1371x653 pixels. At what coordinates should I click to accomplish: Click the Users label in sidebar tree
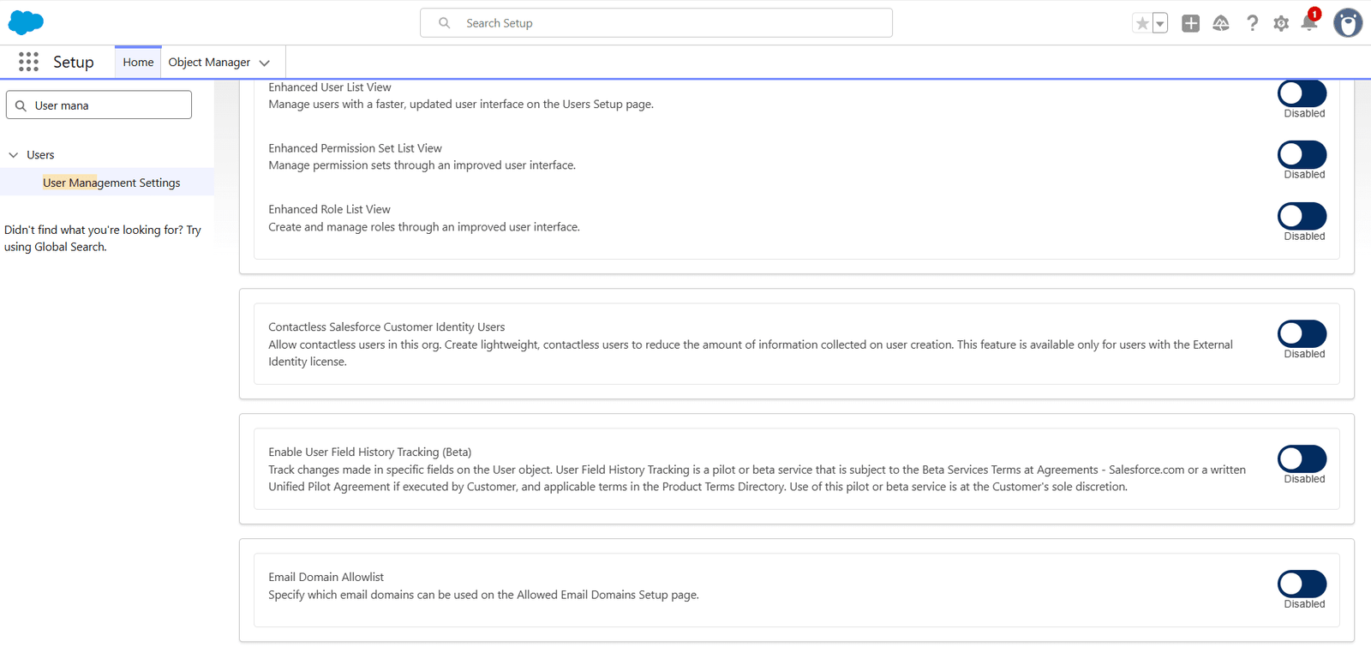tap(40, 155)
